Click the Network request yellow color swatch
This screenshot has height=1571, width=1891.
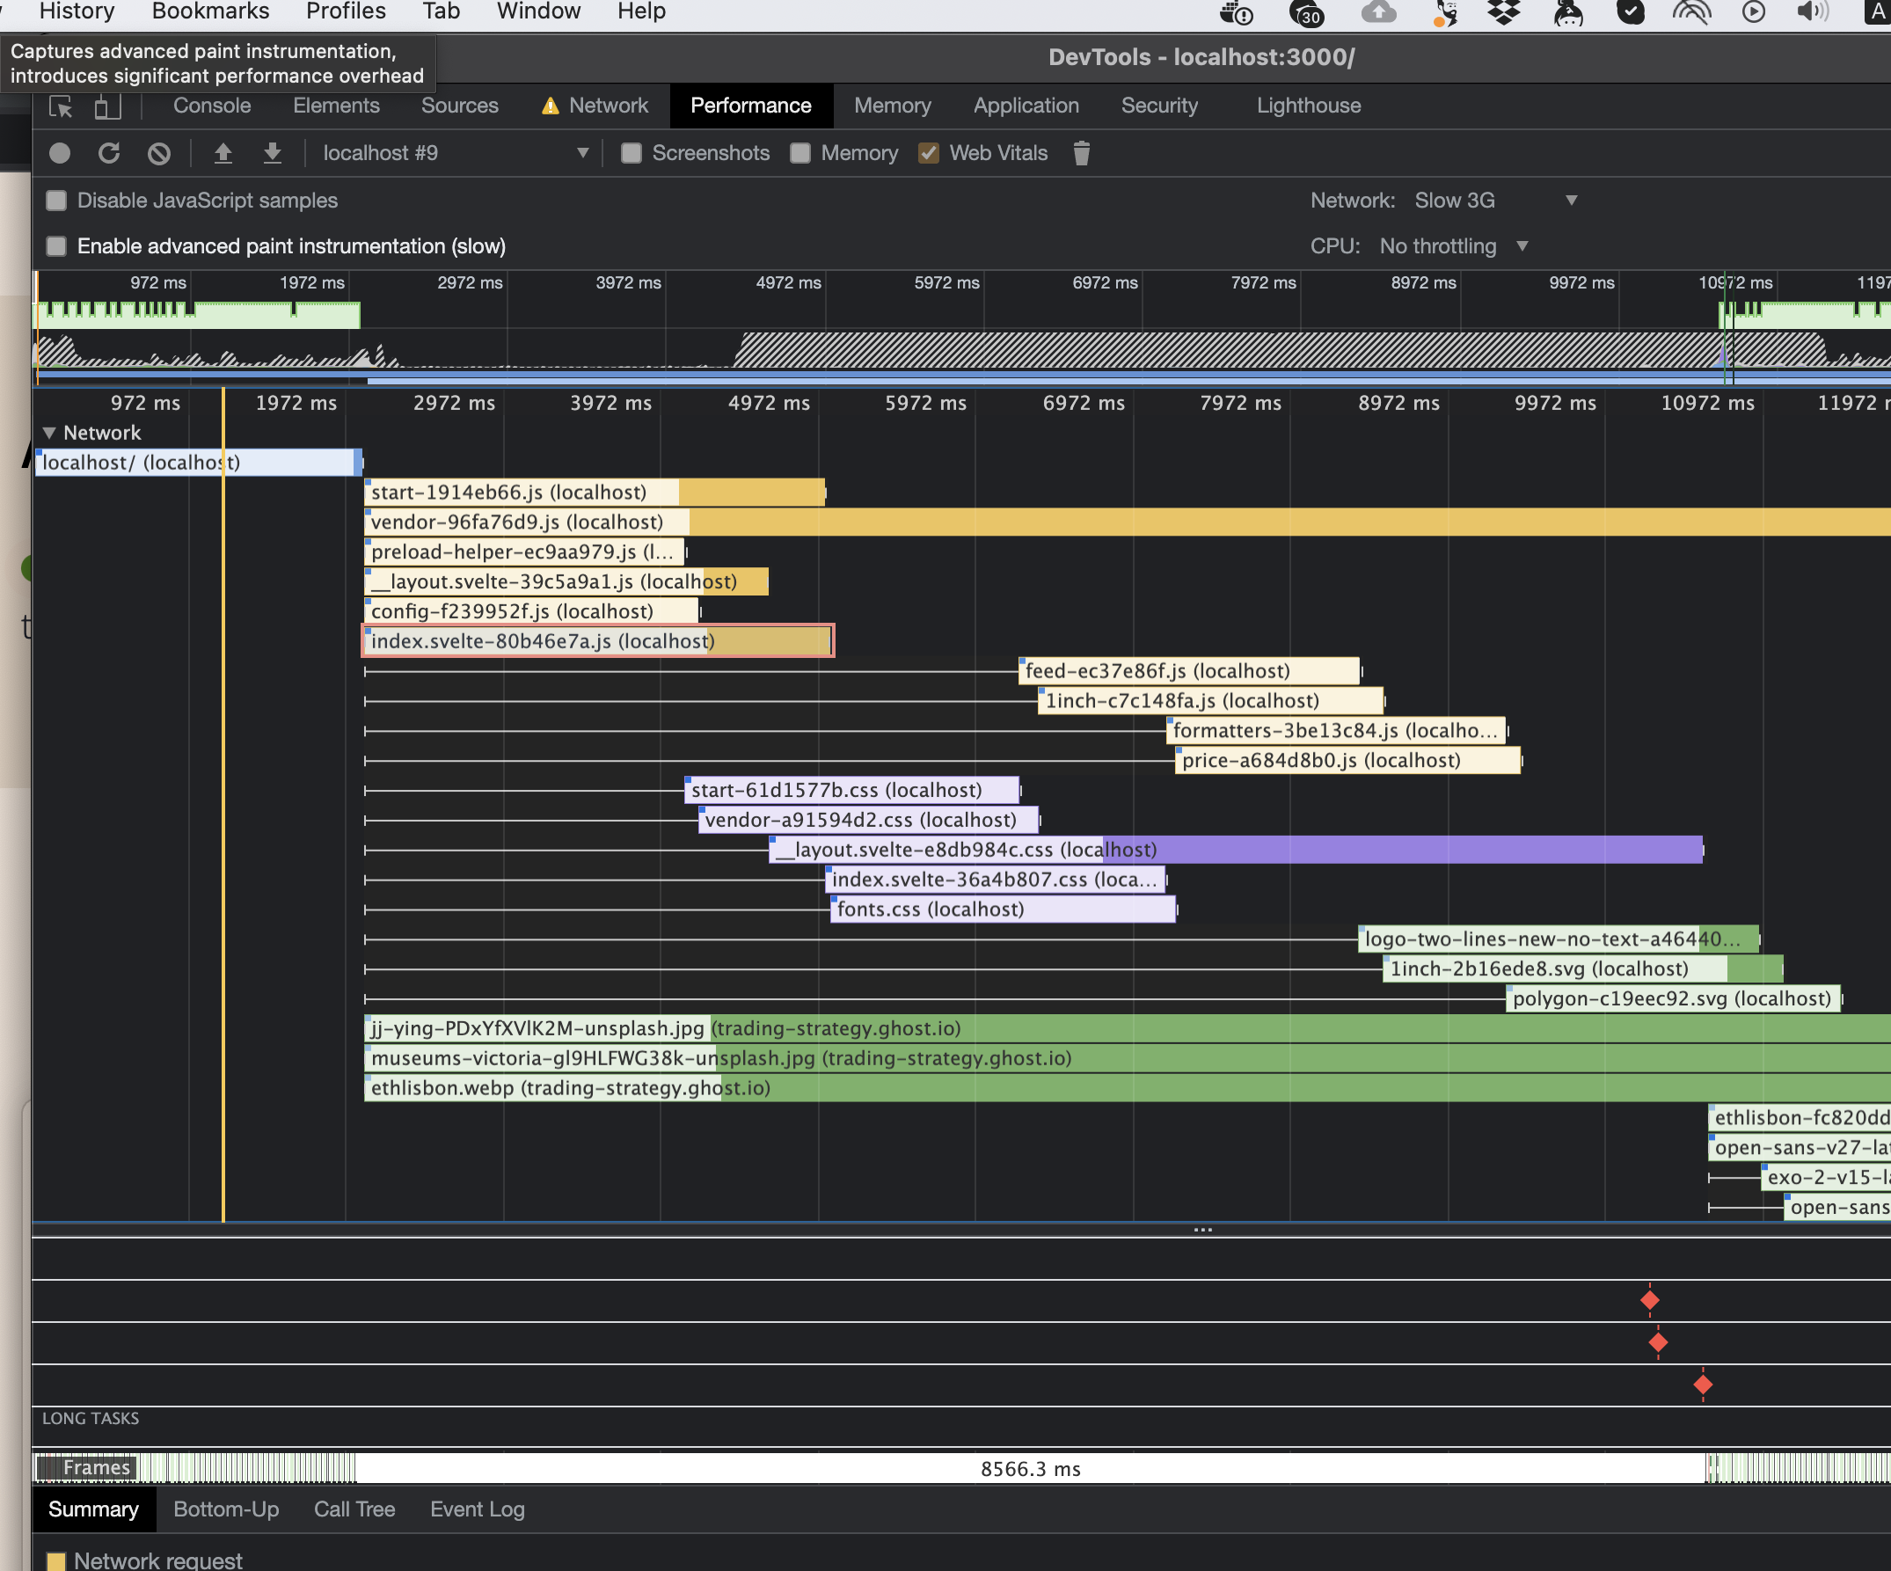point(55,1560)
